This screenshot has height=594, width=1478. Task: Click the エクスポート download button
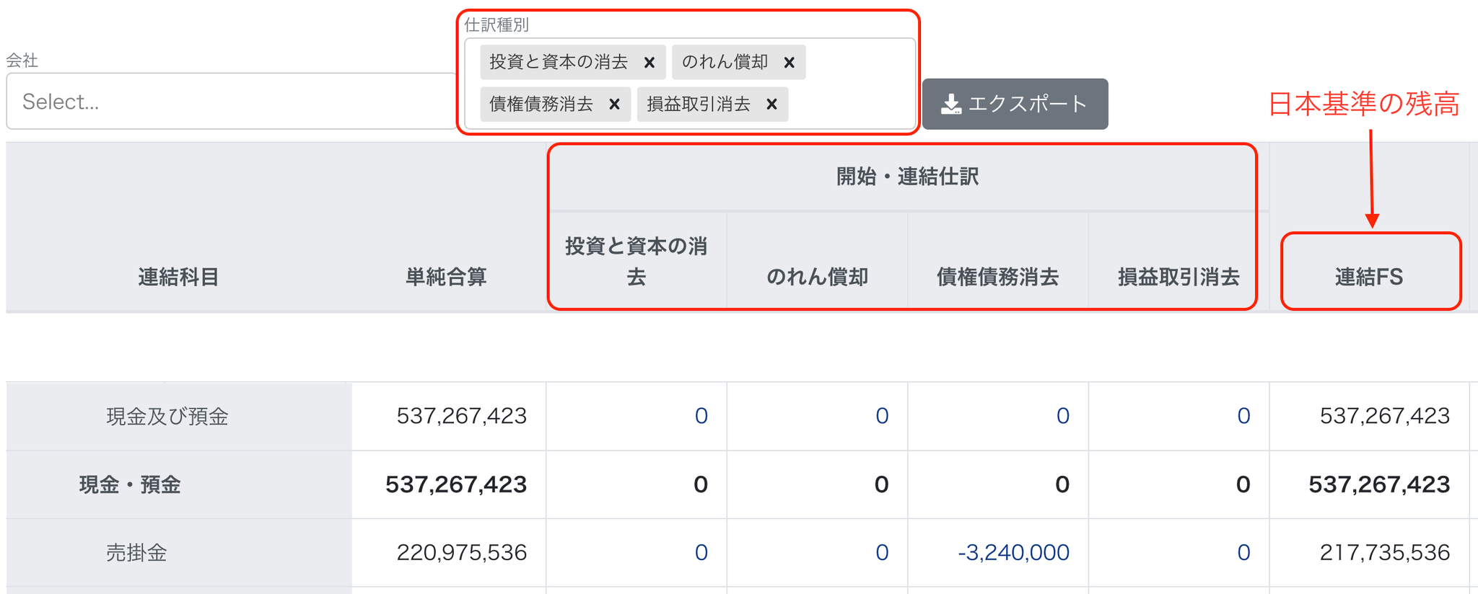pyautogui.click(x=1014, y=104)
